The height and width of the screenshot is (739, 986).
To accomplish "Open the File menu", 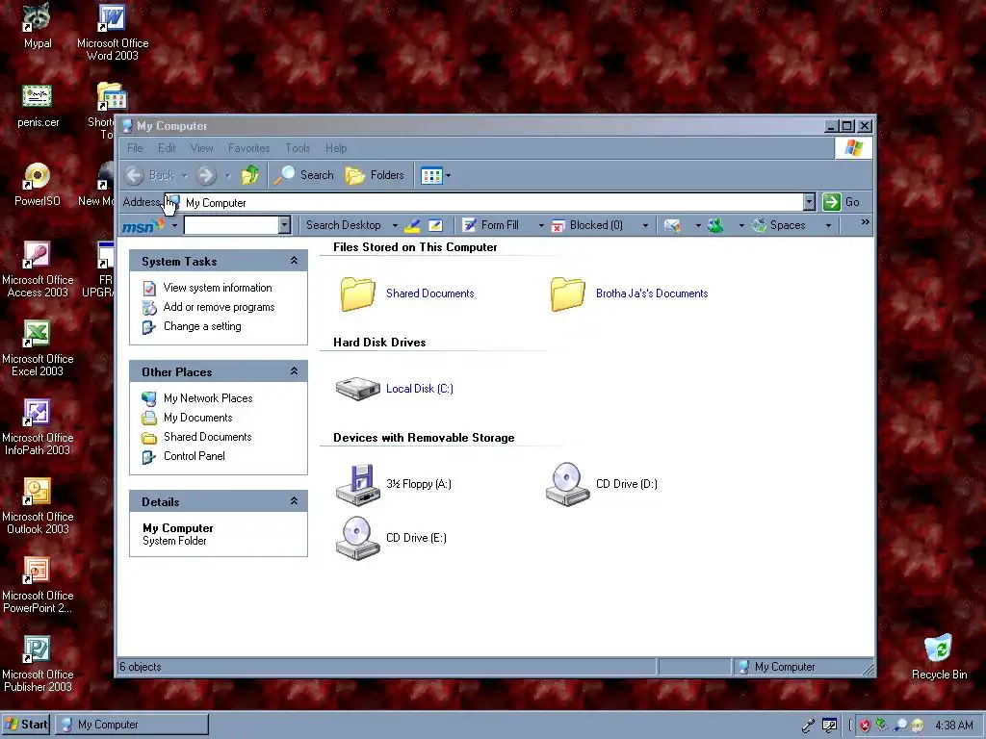I will 135,148.
